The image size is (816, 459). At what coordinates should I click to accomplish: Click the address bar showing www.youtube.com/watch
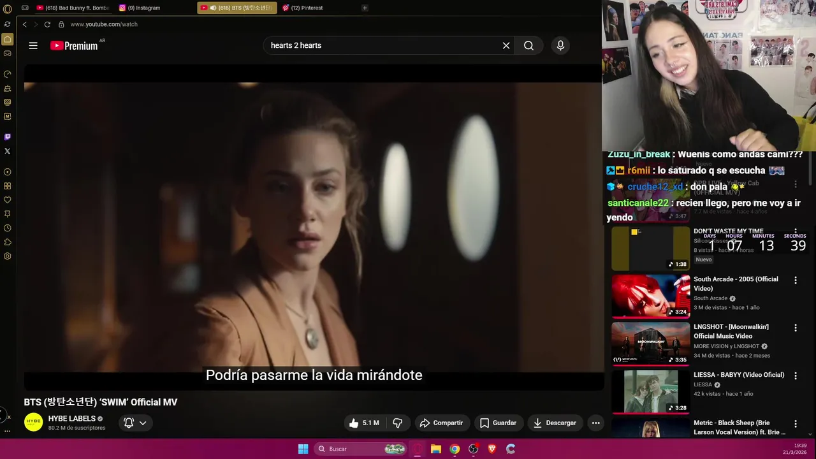[104, 24]
